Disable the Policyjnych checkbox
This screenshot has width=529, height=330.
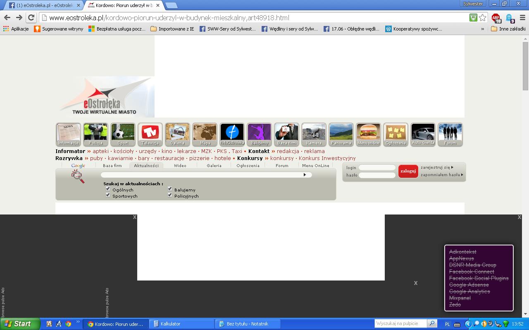pyautogui.click(x=170, y=195)
